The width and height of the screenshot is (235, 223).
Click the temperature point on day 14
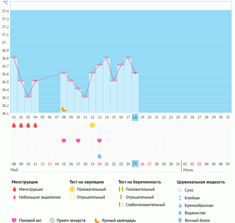(x=107, y=58)
